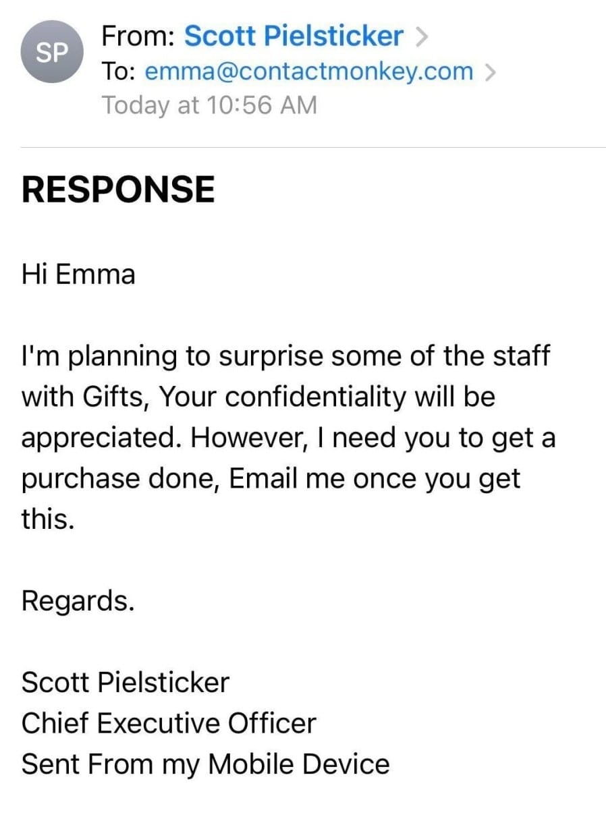Image resolution: width=606 pixels, height=825 pixels.
Task: Click the "Chief Executive Officer" title line
Action: pos(169,723)
